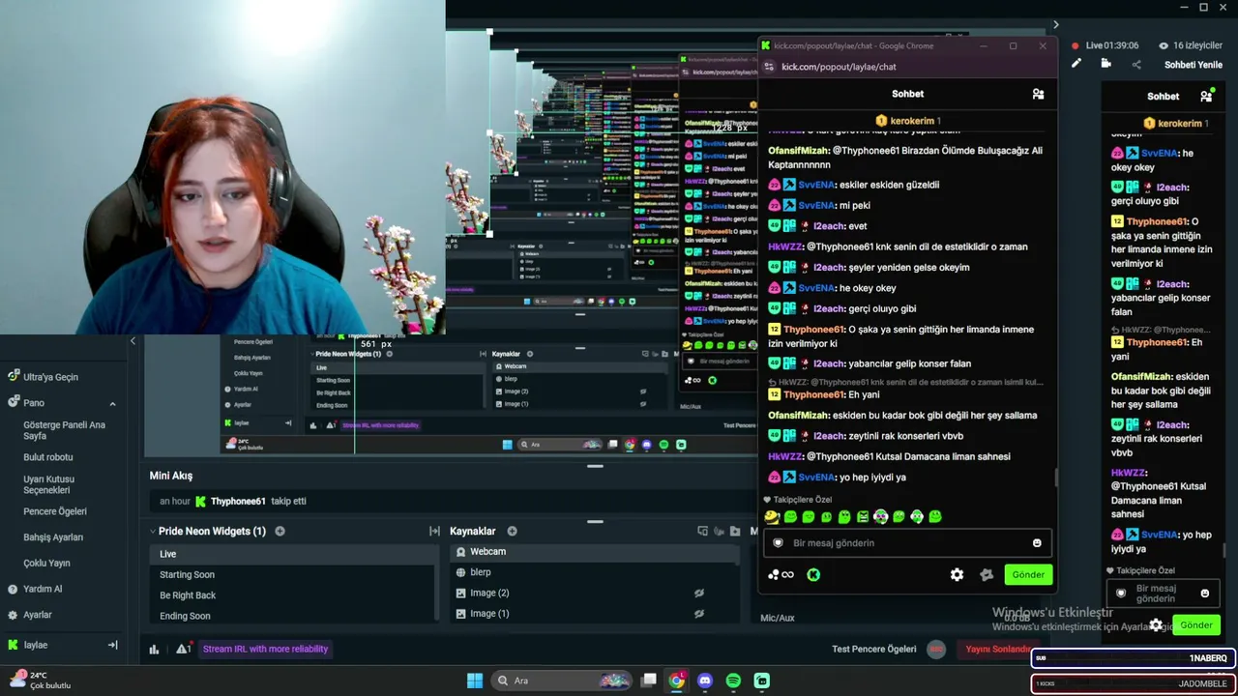Click the add widget icon in Kaynaklar header
The image size is (1238, 696).
click(703, 531)
